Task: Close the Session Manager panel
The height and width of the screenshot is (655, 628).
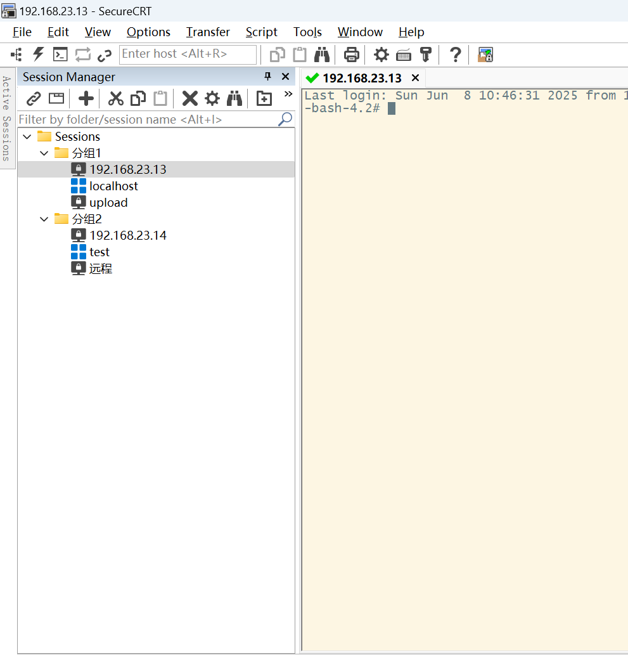Action: pyautogui.click(x=286, y=77)
